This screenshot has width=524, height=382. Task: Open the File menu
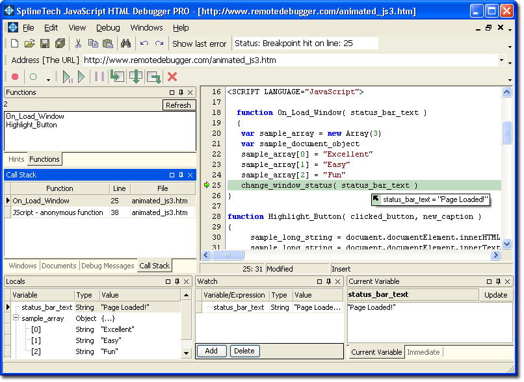(29, 28)
